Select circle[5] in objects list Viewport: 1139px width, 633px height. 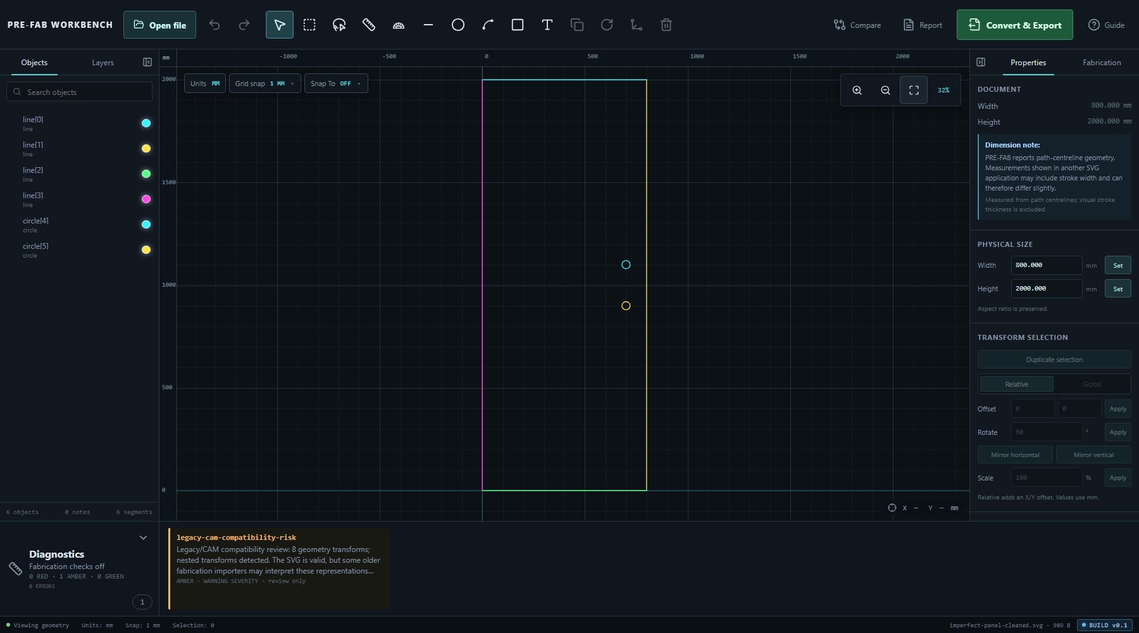[79, 250]
